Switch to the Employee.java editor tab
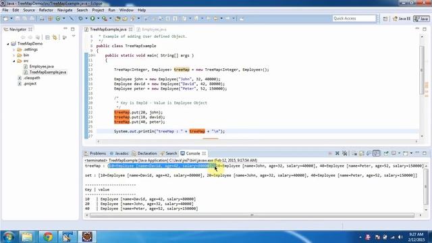This screenshot has width=432, height=243. pos(151,29)
